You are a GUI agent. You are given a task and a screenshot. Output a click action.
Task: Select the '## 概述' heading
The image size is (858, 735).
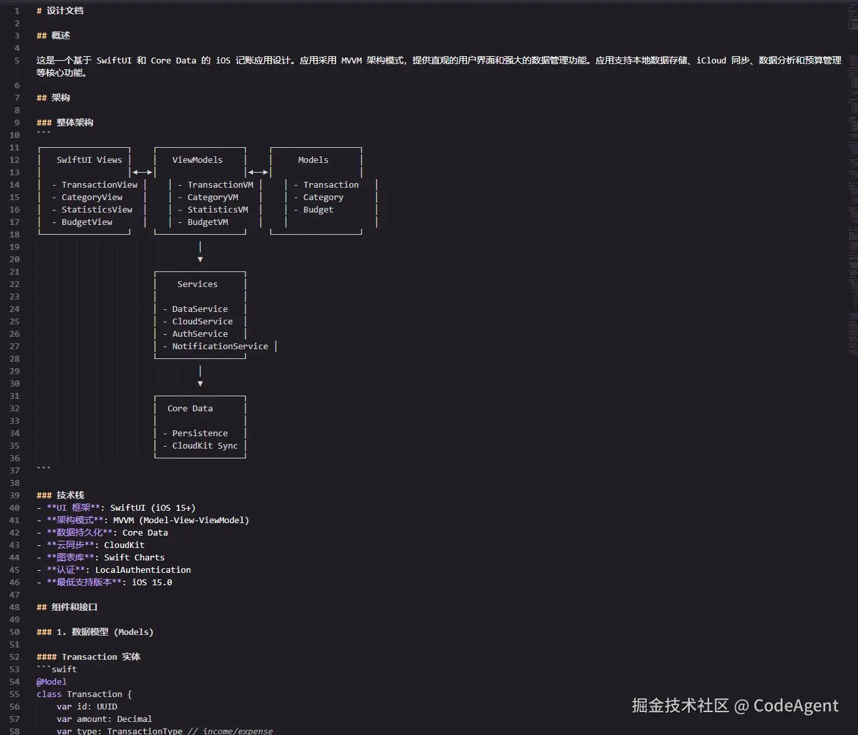coord(53,35)
